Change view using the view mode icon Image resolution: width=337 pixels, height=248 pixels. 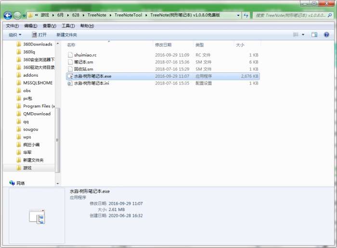tap(296, 35)
